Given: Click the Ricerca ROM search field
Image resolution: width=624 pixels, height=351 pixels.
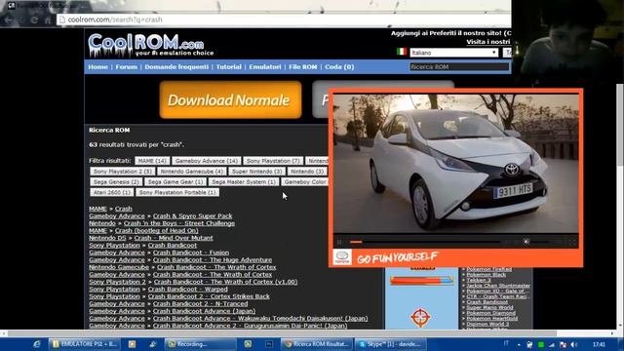Looking at the screenshot, I should 459,67.
